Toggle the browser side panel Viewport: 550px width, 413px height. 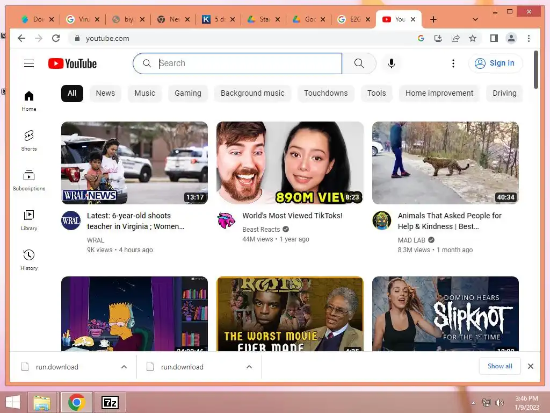[x=494, y=38]
